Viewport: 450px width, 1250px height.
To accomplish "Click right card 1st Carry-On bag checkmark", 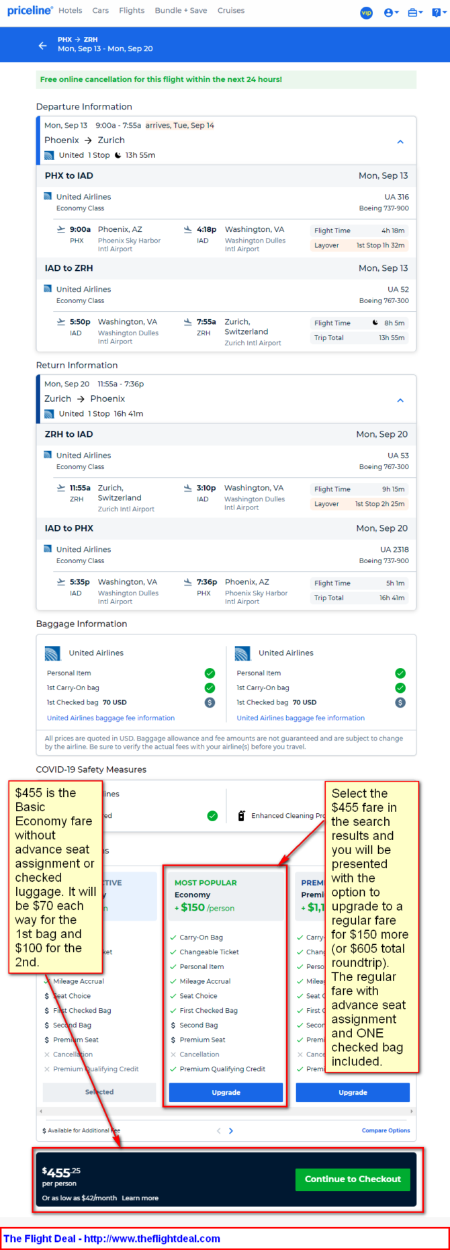I will [x=400, y=688].
